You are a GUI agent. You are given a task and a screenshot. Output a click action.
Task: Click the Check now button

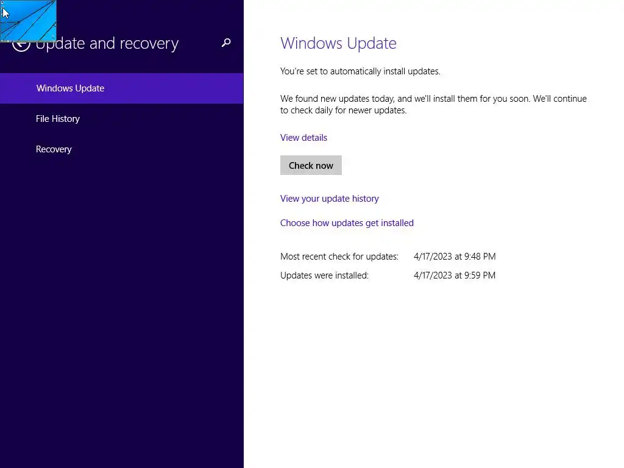click(x=311, y=165)
